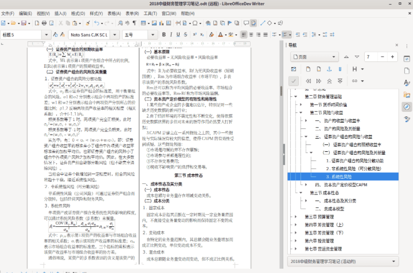Toggle Italic formatting button
The image size is (413, 273).
(x=172, y=35)
